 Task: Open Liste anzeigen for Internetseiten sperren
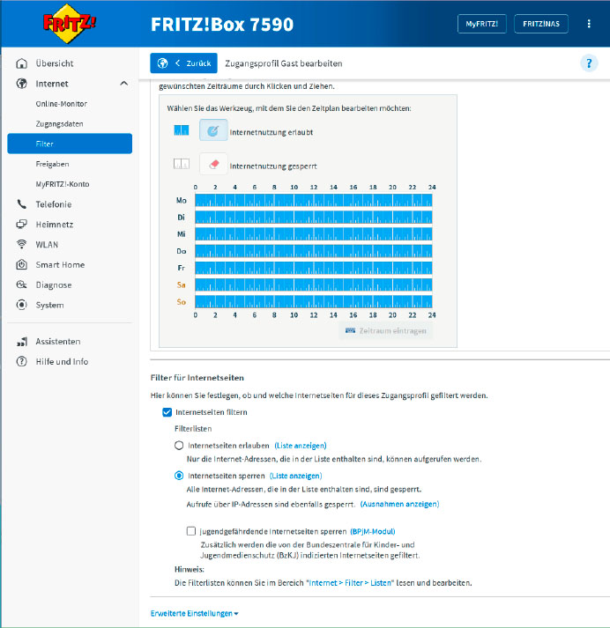[x=296, y=476]
